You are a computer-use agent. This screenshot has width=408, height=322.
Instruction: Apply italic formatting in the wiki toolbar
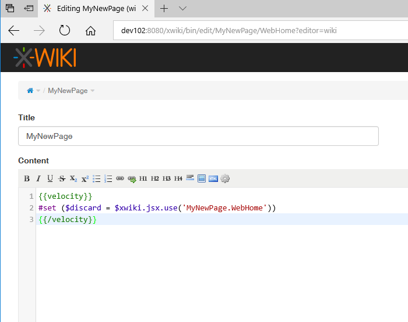pos(38,178)
